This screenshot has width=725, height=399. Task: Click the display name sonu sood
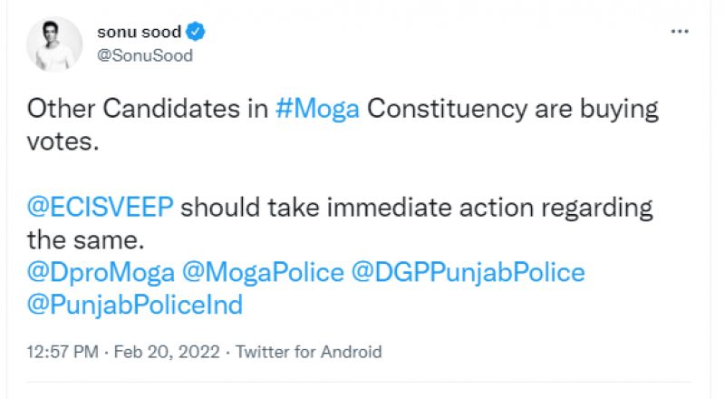click(139, 34)
